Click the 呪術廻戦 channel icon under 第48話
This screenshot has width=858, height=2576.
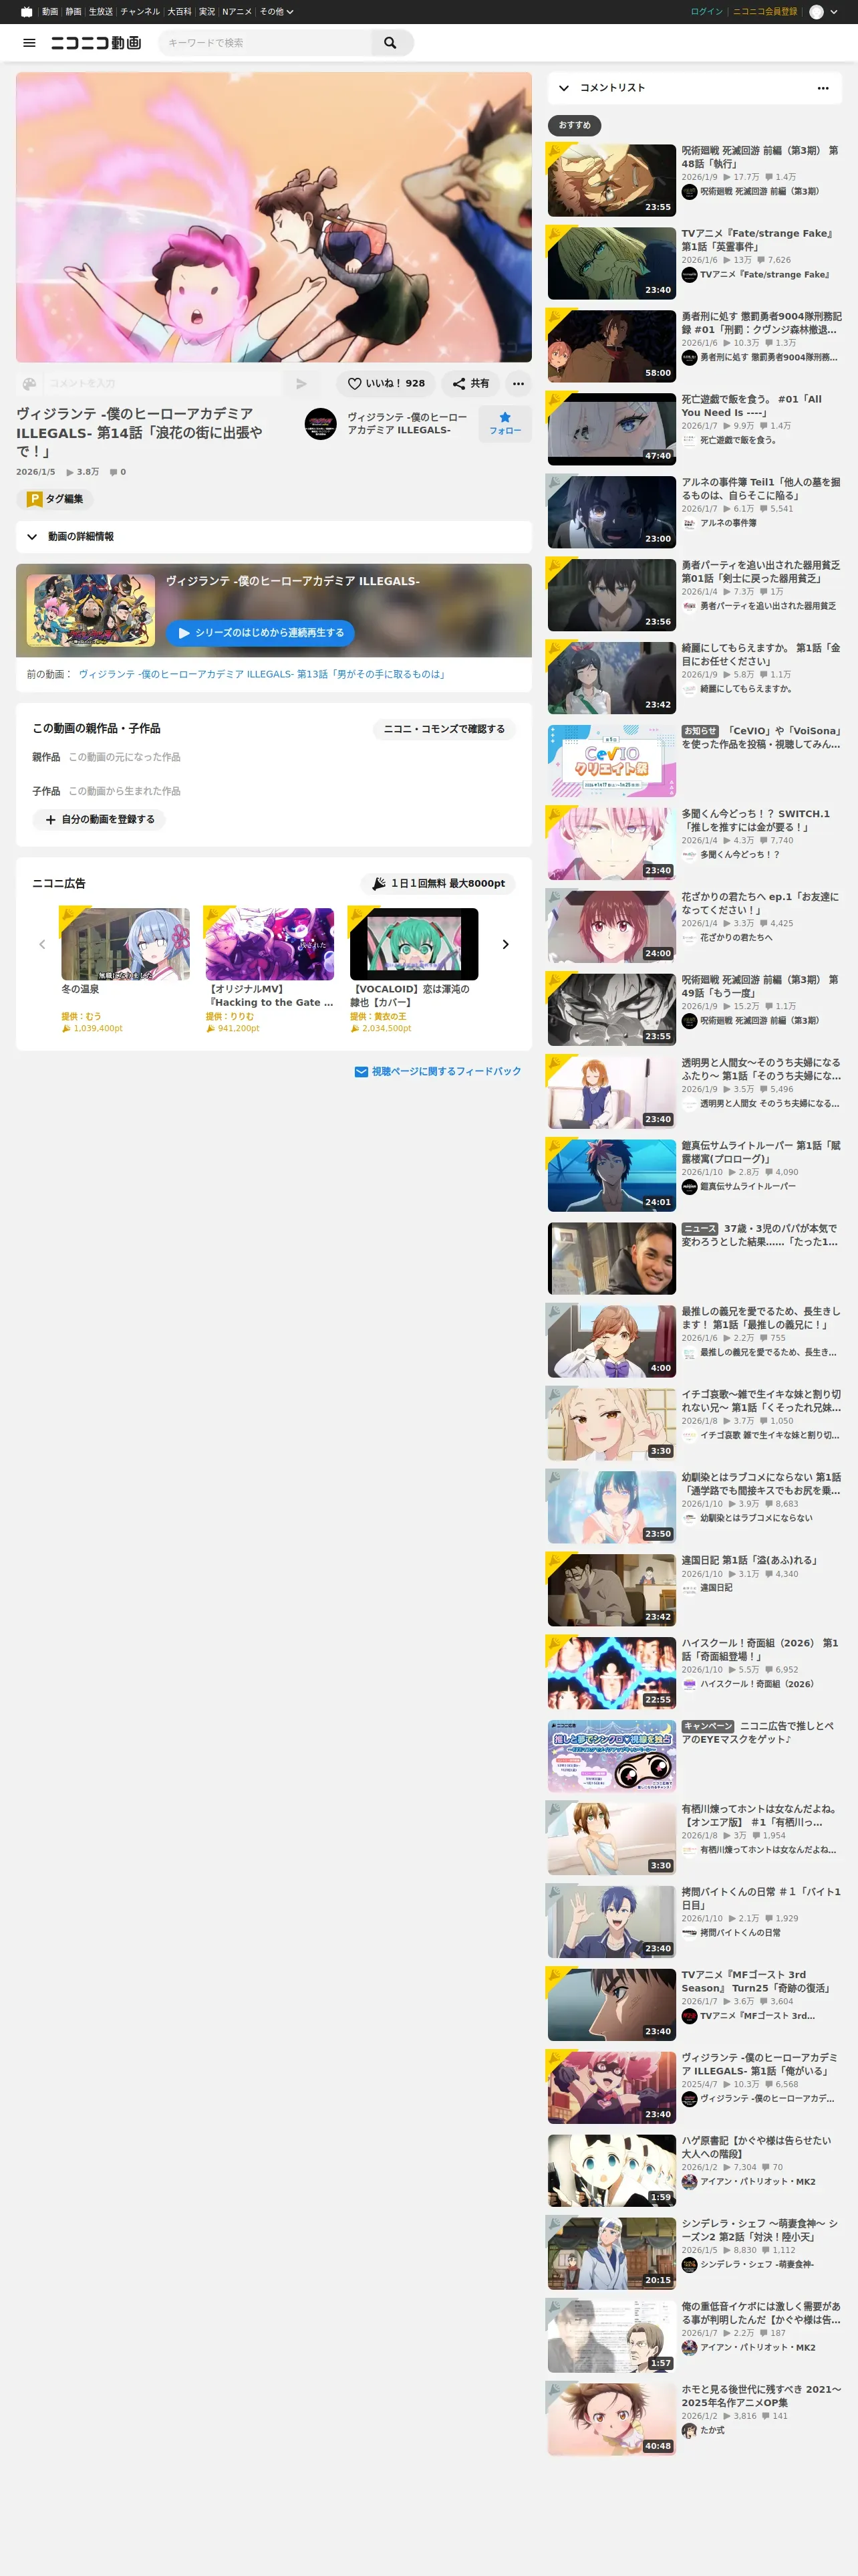[689, 192]
